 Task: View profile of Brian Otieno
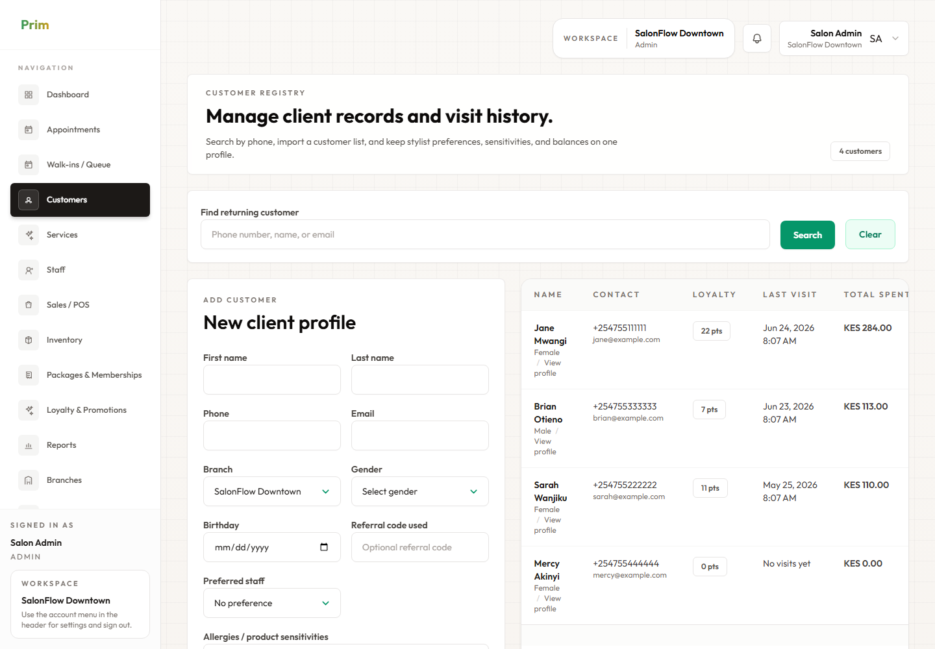coord(545,447)
